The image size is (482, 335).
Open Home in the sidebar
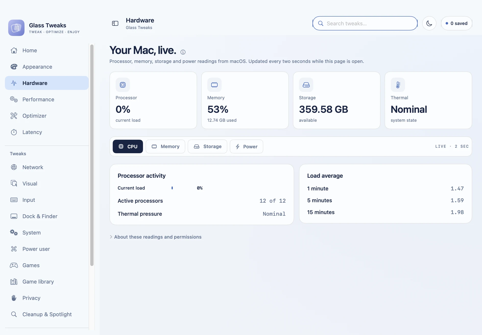[47, 50]
